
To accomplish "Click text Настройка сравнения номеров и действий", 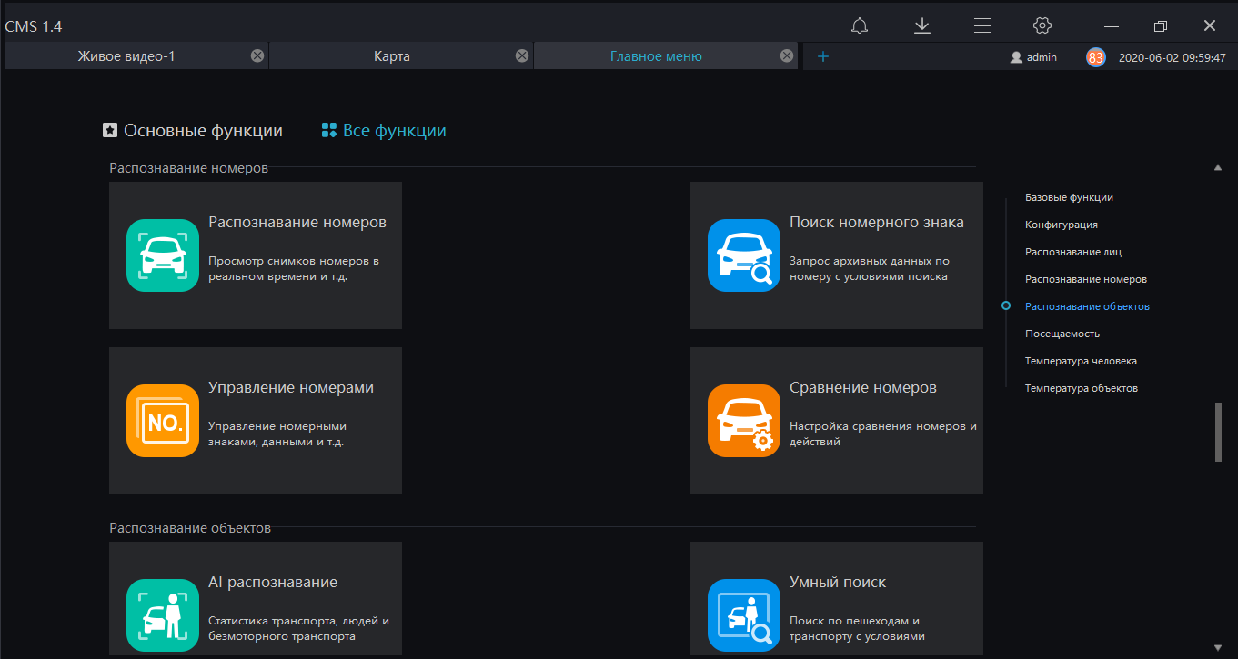I will coord(883,434).
